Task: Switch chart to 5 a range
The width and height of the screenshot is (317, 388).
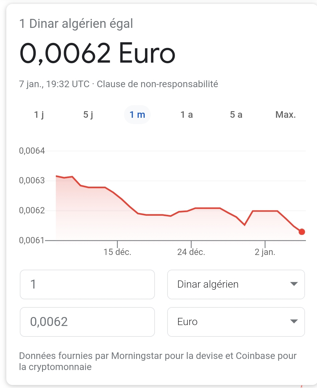Action: tap(236, 115)
